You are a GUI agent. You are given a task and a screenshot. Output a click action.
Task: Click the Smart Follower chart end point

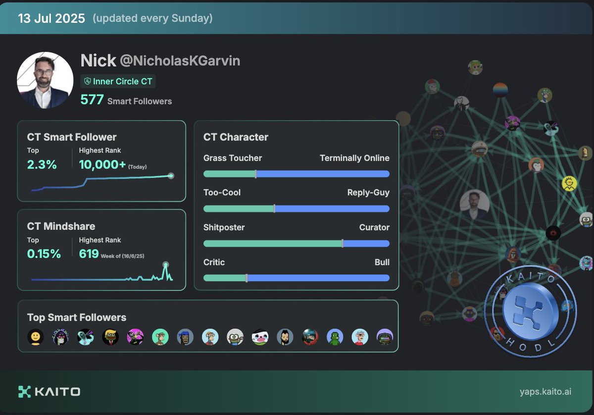(171, 176)
